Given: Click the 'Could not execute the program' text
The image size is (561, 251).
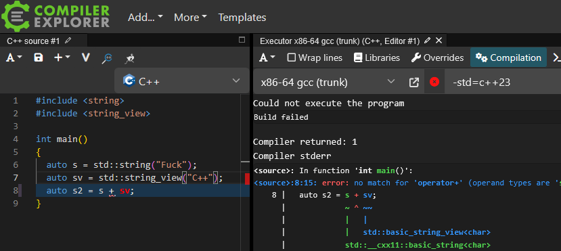Looking at the screenshot, I should point(328,104).
